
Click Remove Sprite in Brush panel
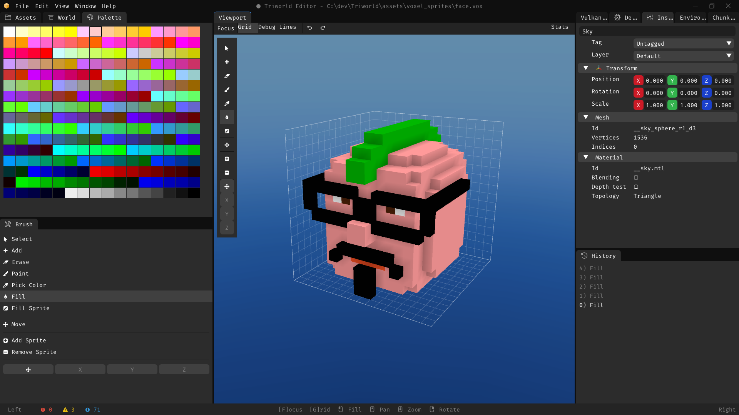point(34,352)
